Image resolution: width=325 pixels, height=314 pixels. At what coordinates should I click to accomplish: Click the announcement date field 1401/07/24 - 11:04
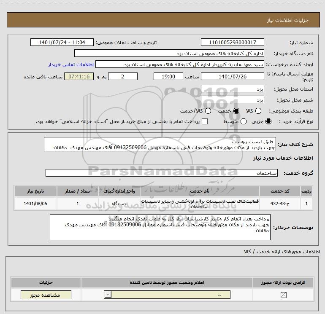point(62,43)
